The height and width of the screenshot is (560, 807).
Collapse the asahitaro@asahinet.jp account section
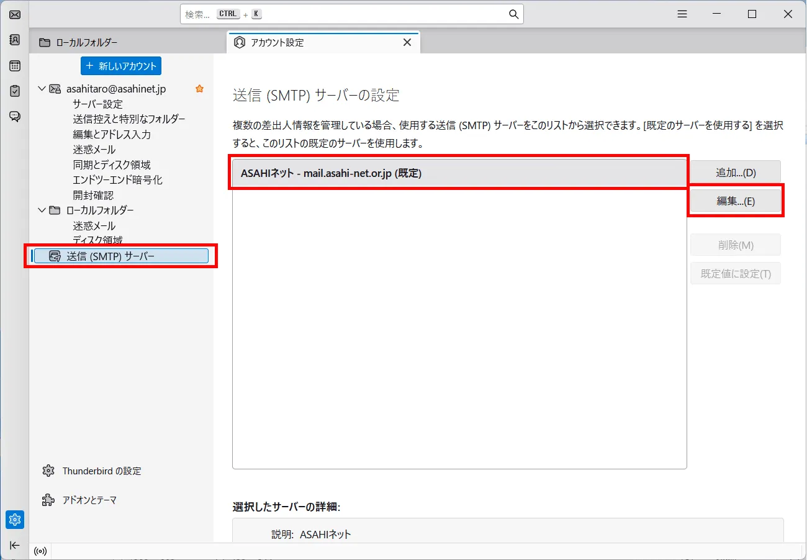(41, 89)
